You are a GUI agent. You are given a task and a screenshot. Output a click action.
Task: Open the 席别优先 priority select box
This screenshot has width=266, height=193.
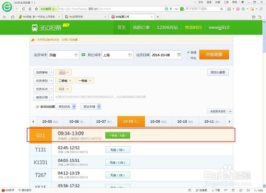pyautogui.click(x=66, y=106)
